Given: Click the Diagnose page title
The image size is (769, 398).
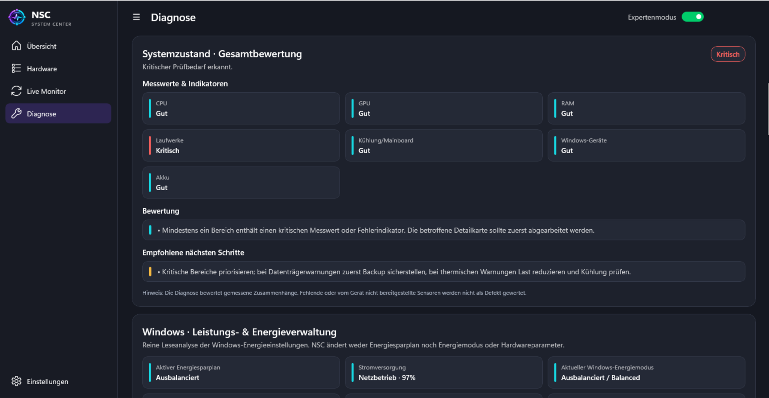Looking at the screenshot, I should point(173,17).
